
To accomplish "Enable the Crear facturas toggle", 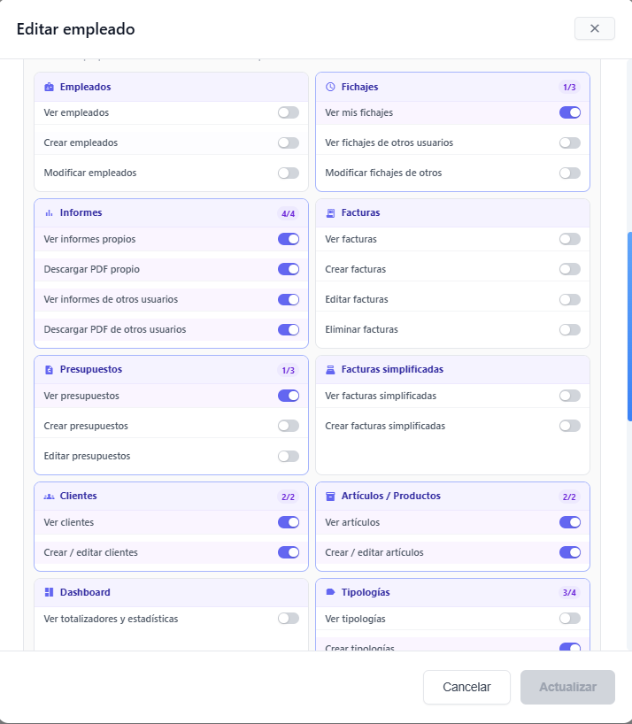I will pos(570,269).
